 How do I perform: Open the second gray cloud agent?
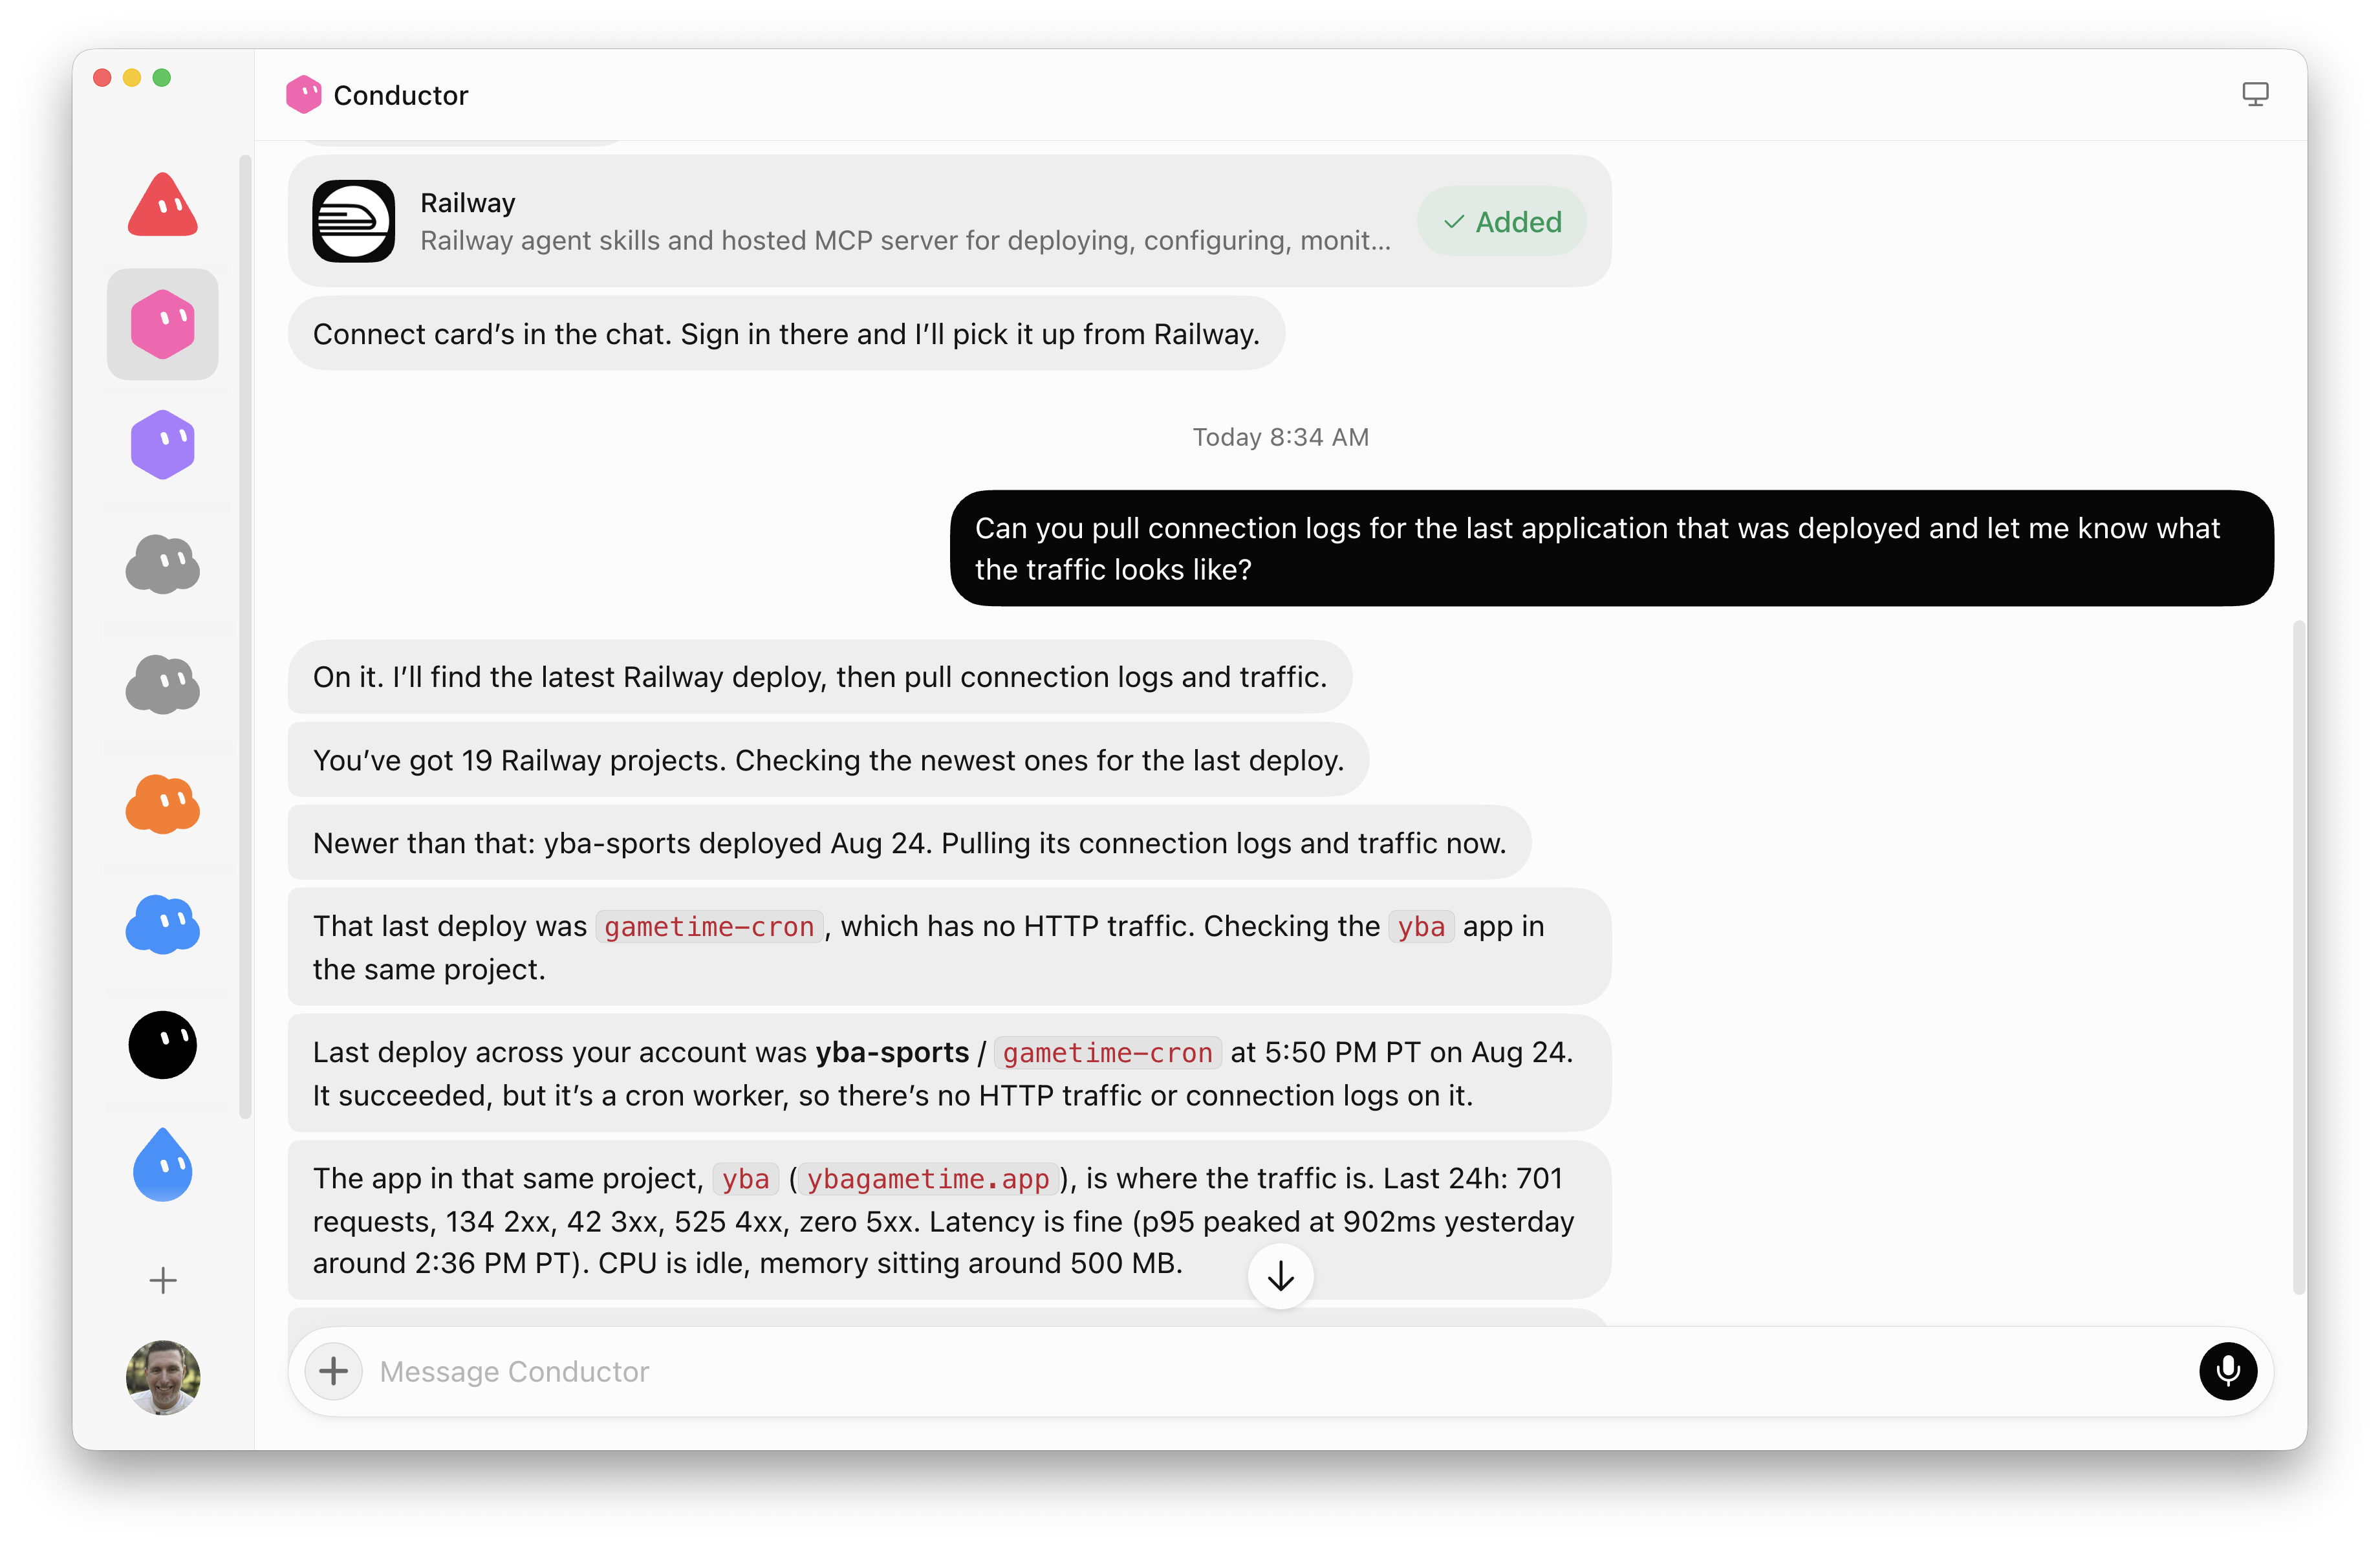(162, 684)
